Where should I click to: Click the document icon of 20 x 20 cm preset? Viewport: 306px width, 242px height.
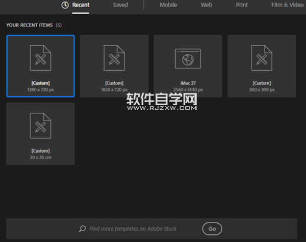(41, 126)
